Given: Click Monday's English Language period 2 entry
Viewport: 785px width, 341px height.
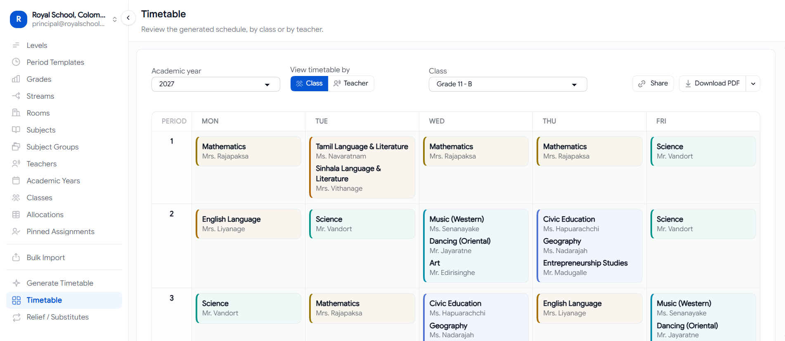Looking at the screenshot, I should 248,224.
